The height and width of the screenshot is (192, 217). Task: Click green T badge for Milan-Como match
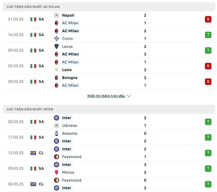tap(208, 35)
